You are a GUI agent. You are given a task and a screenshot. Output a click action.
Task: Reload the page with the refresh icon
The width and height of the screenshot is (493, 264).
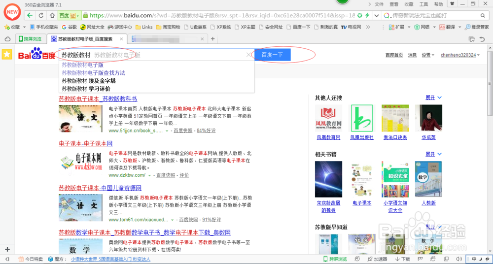tap(41, 15)
